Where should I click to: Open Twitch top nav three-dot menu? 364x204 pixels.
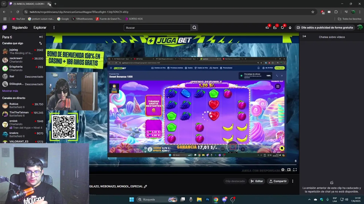click(54, 27)
